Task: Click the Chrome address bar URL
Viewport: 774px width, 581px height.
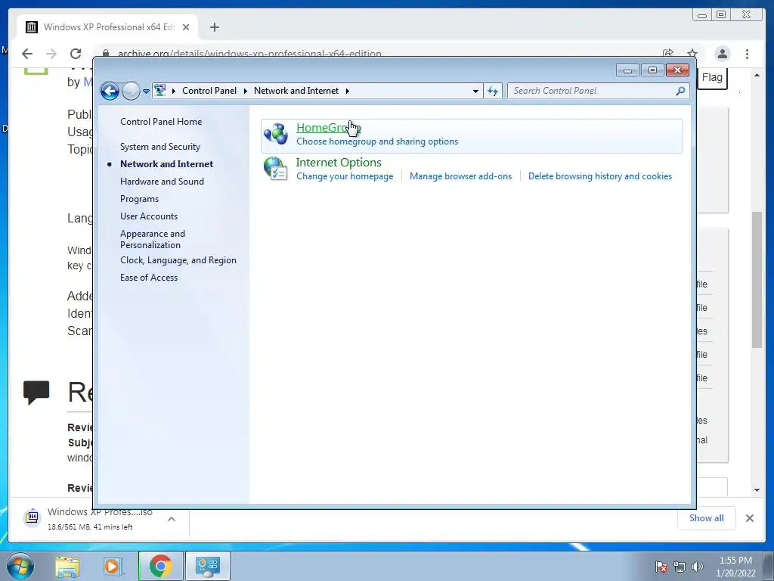Action: coord(249,54)
